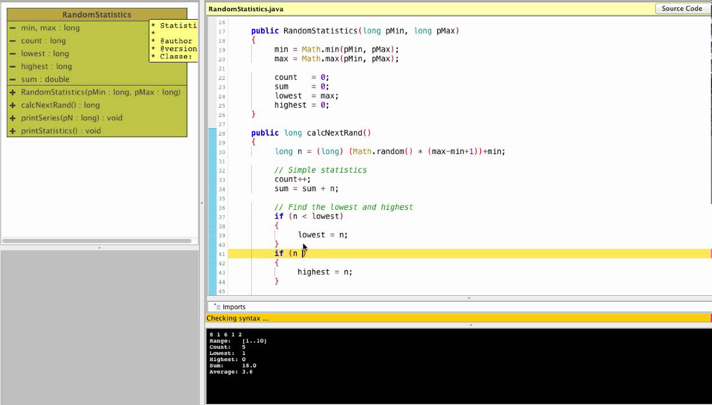Viewport: 712px width, 405px height.
Task: Click in code line 'max = Math.max(pMin, pMax);'
Action: (x=336, y=58)
